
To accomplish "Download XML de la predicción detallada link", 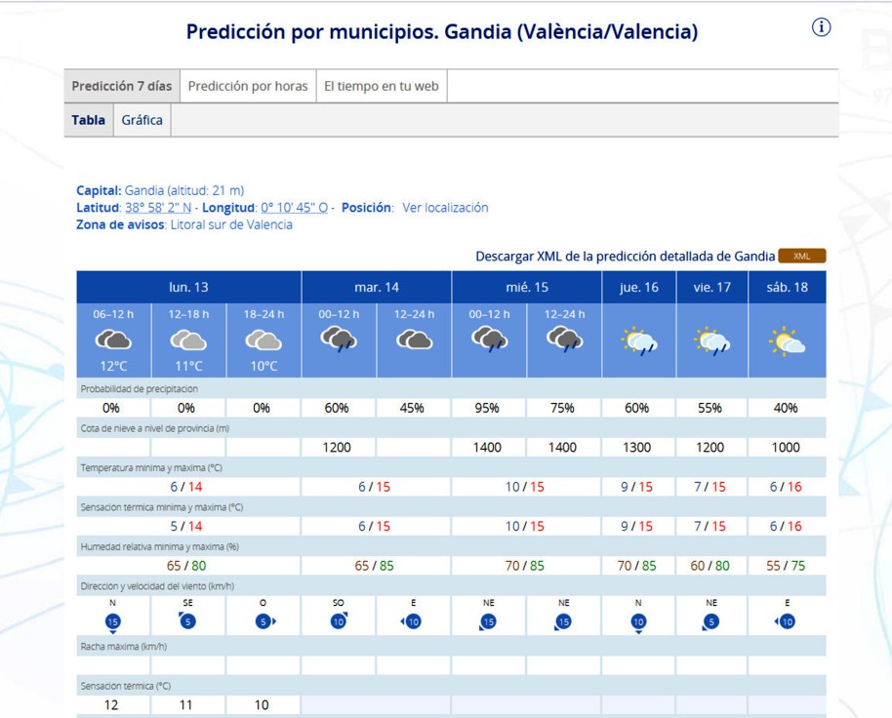I will [626, 257].
